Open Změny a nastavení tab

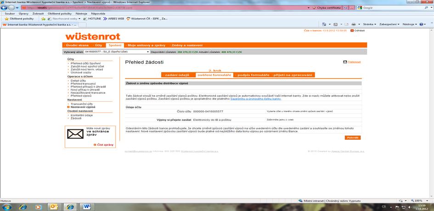[186, 45]
